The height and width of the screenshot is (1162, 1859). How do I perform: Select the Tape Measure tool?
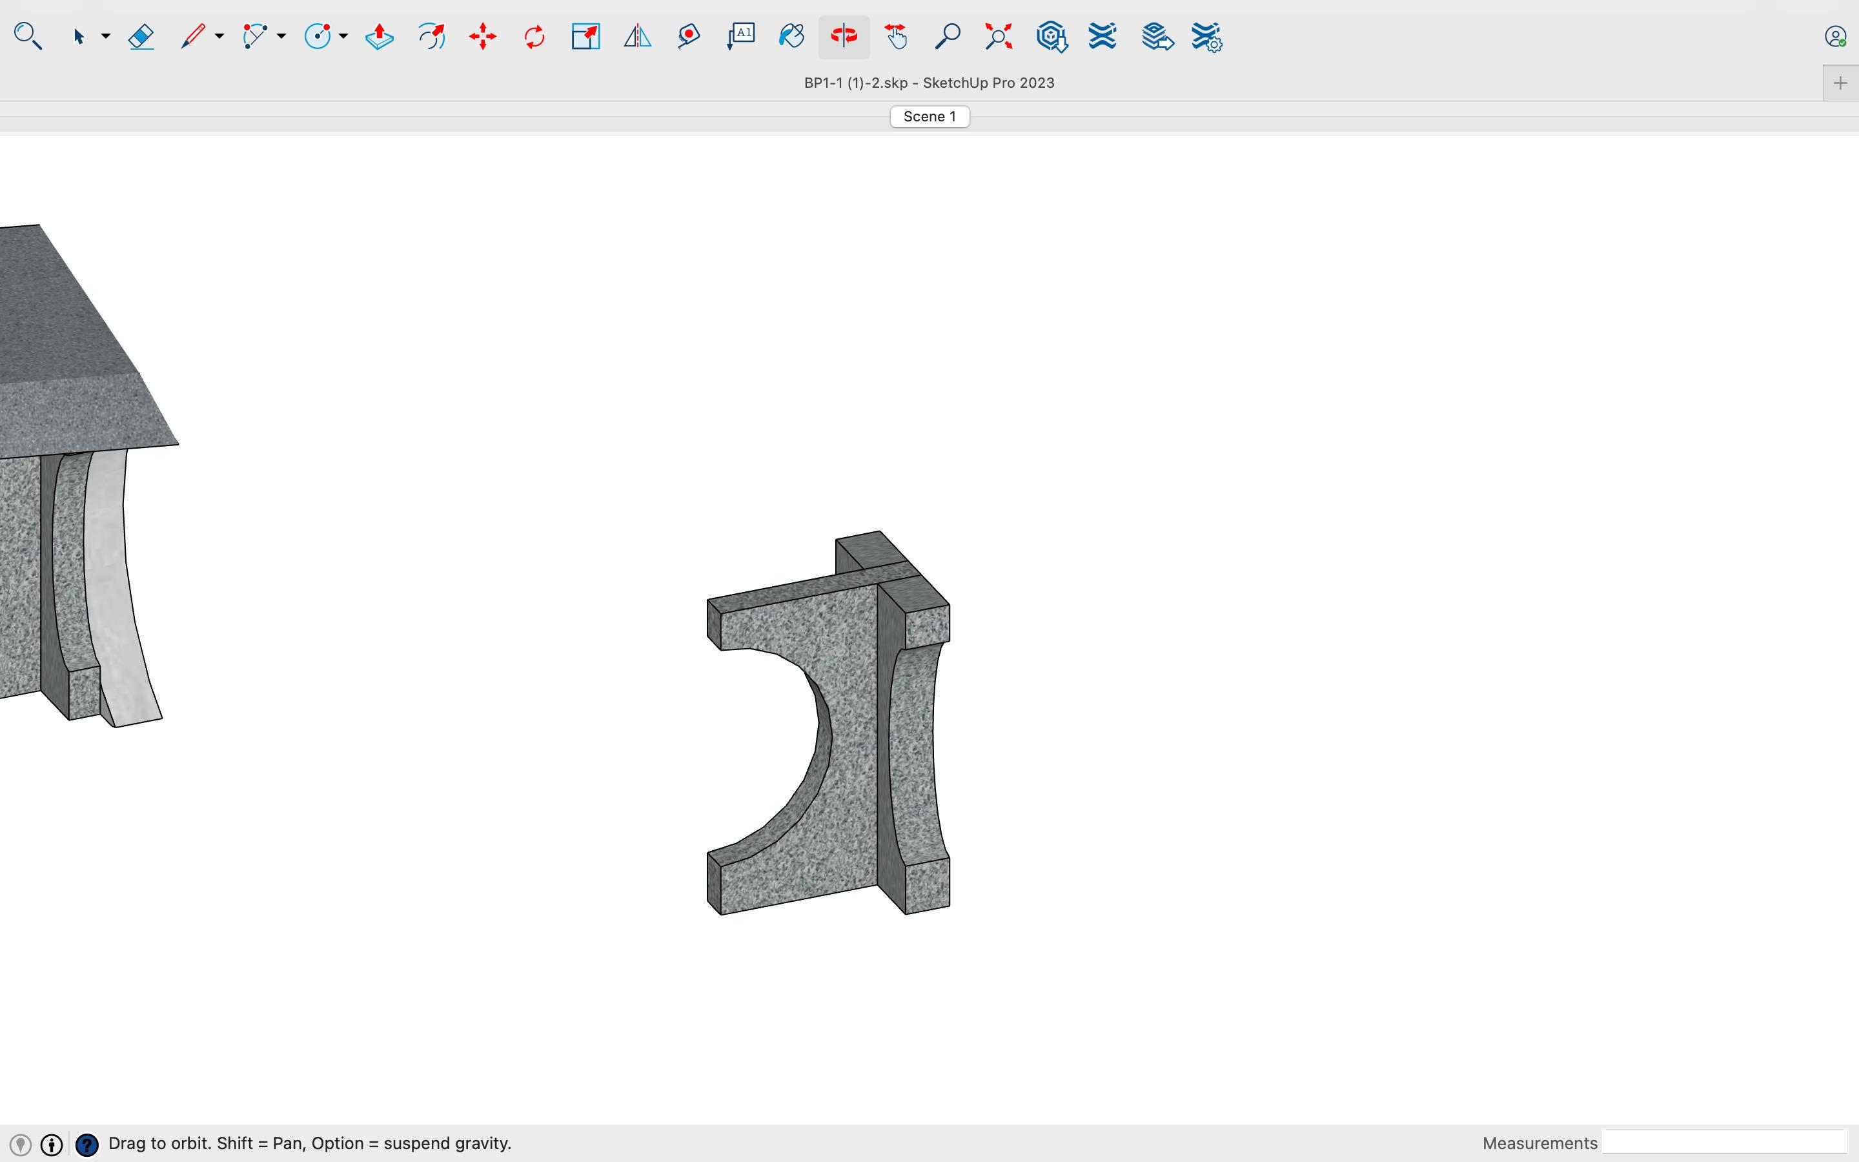point(688,36)
